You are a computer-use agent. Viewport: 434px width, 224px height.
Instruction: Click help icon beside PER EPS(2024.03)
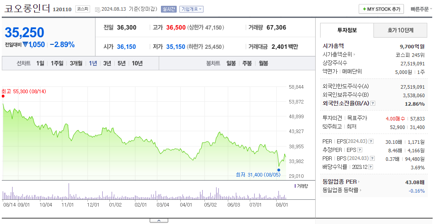[x=371, y=142]
